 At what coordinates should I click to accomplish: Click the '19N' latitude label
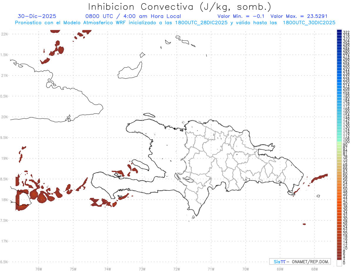(4, 158)
